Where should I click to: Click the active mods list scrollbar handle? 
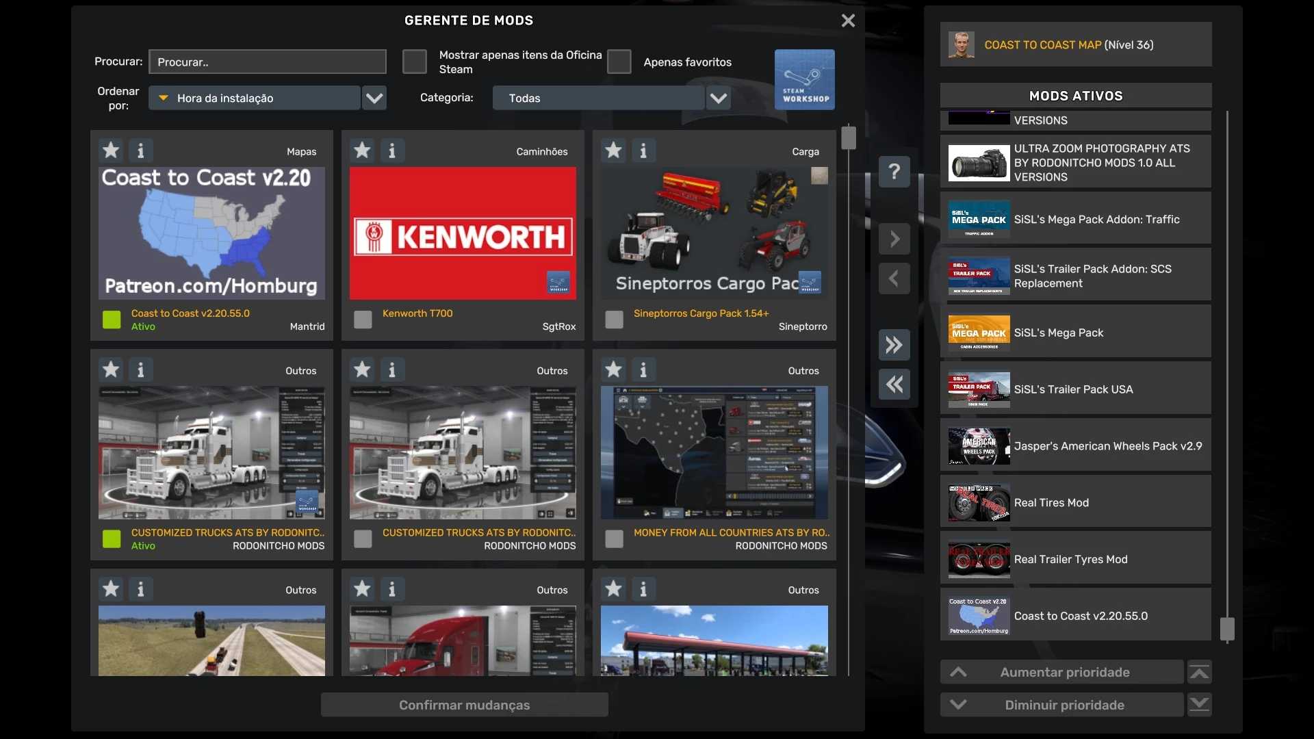coord(1227,628)
